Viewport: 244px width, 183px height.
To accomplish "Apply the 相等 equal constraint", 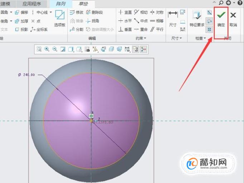I will tap(157, 21).
